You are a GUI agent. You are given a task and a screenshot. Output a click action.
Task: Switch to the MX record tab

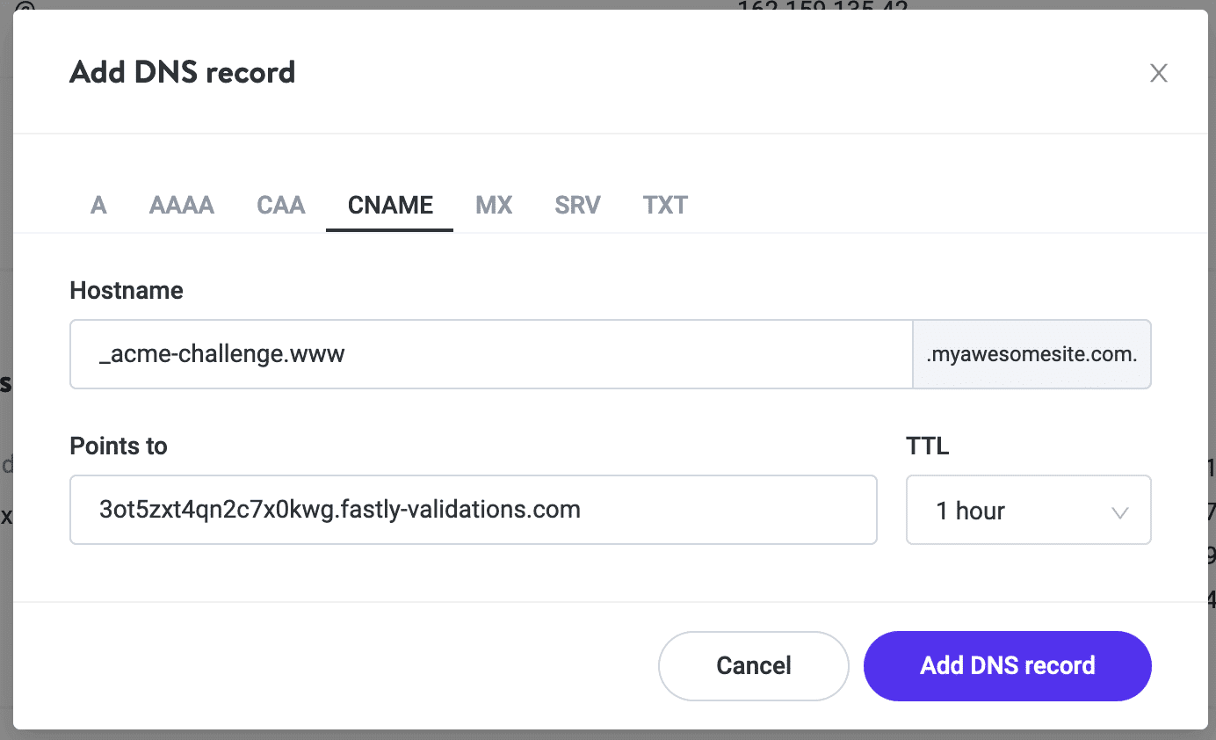coord(493,205)
